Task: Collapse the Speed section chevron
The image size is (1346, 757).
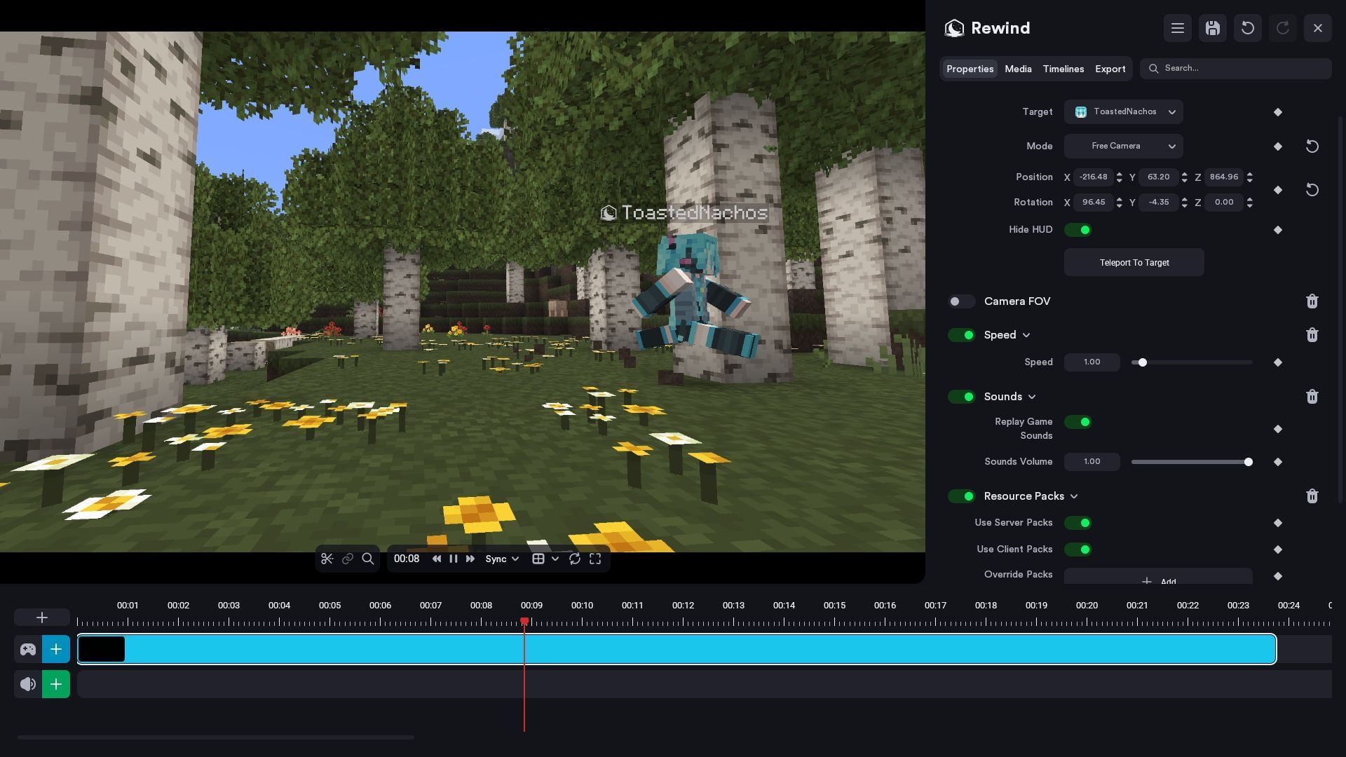Action: 1026,335
